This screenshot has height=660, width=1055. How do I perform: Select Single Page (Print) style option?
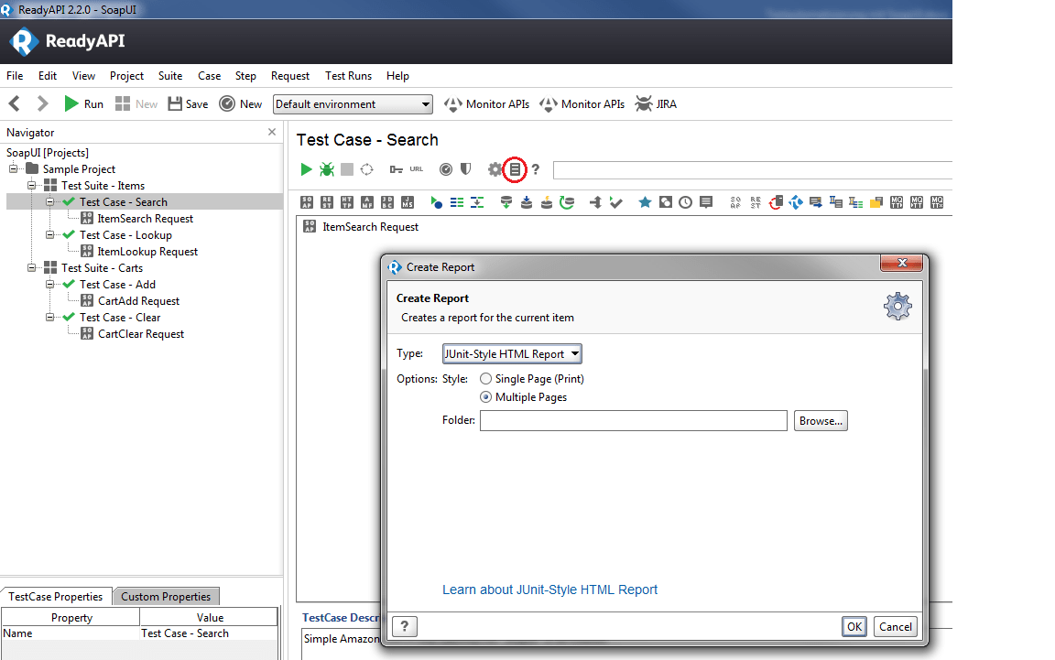click(x=486, y=379)
